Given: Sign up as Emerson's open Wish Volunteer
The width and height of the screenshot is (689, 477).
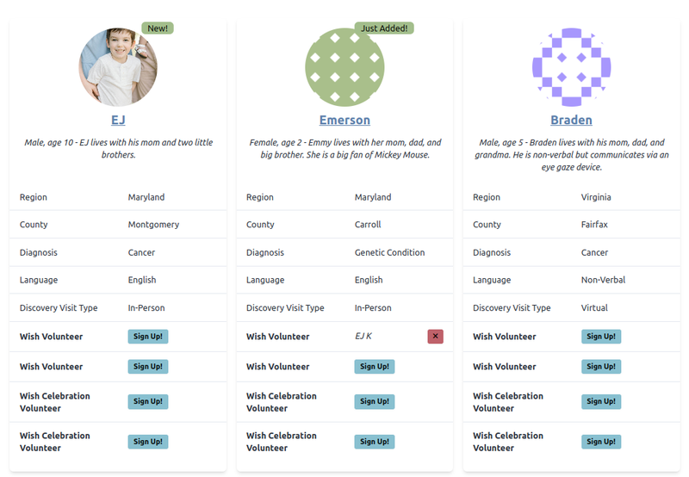Looking at the screenshot, I should [x=375, y=366].
